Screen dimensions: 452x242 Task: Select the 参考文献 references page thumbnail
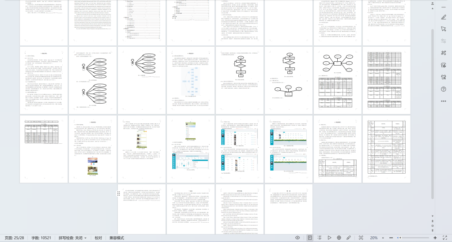pos(240,209)
